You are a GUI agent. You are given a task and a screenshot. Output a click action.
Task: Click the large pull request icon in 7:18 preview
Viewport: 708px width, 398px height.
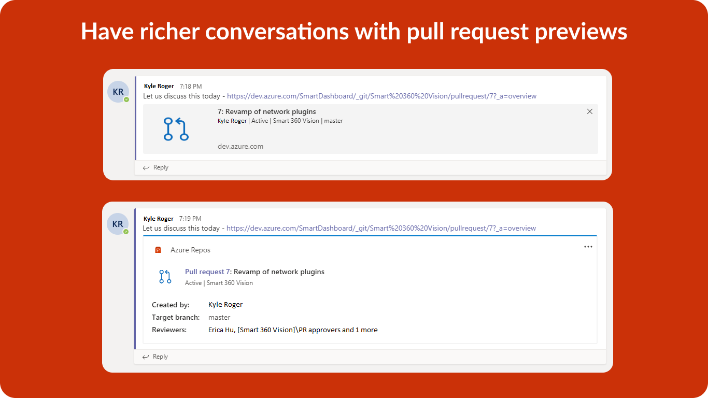176,129
